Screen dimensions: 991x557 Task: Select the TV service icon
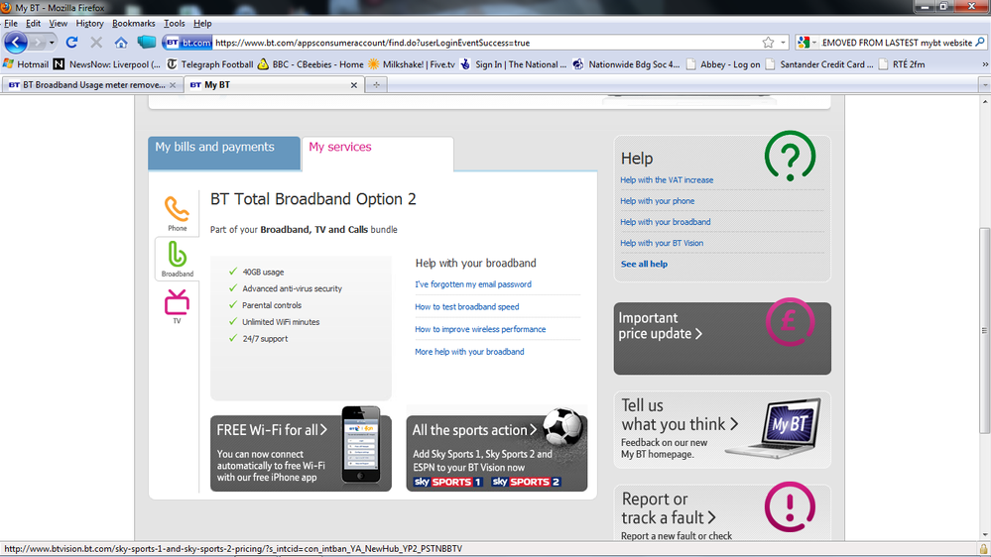coord(177,306)
